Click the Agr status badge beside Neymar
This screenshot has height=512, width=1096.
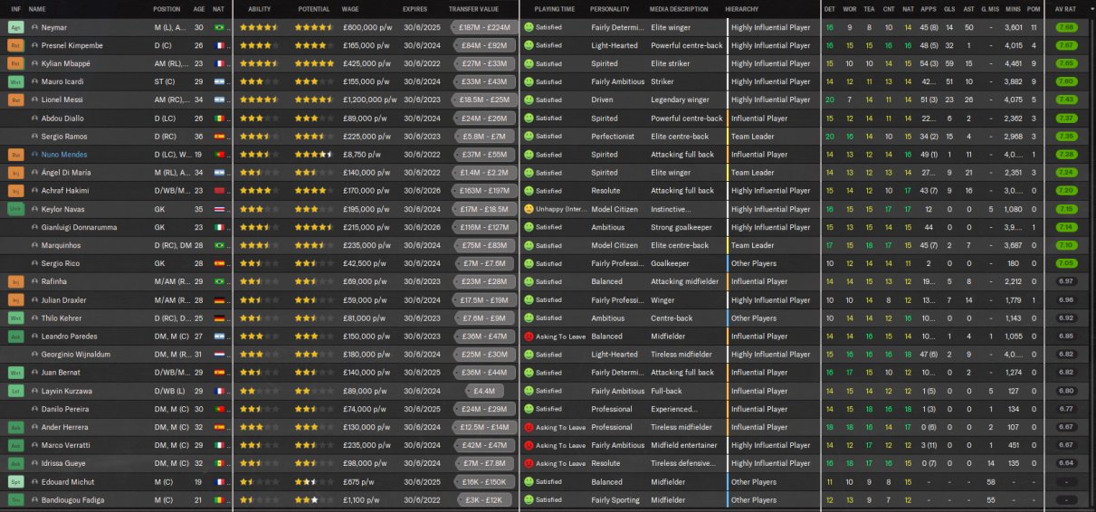pyautogui.click(x=15, y=28)
